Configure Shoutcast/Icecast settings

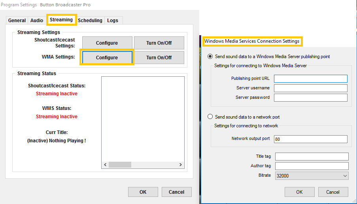107,43
